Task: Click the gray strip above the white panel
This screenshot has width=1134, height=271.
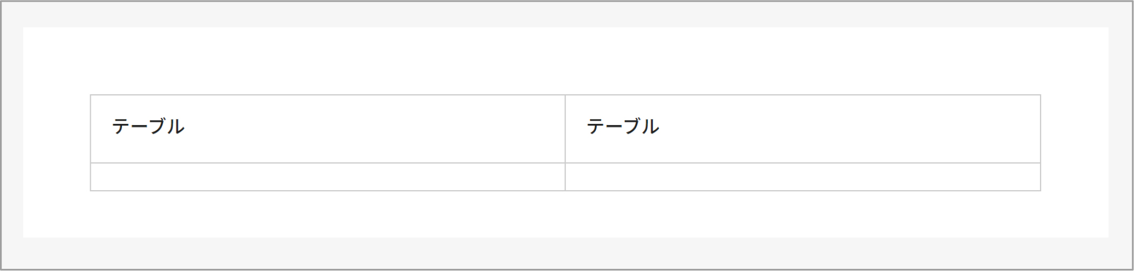Action: (x=565, y=15)
